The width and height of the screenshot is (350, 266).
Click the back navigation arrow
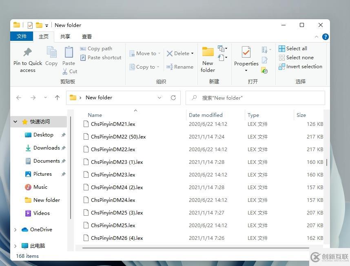[19, 97]
